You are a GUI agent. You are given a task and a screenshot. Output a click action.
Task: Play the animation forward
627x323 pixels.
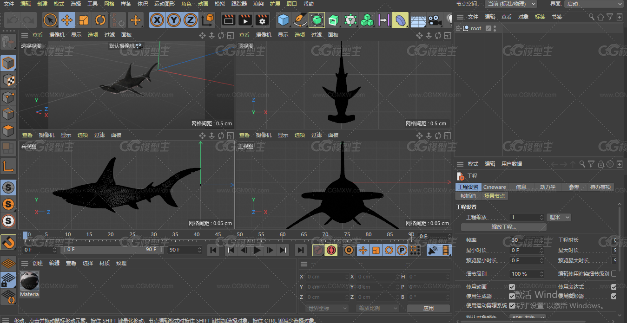point(257,251)
